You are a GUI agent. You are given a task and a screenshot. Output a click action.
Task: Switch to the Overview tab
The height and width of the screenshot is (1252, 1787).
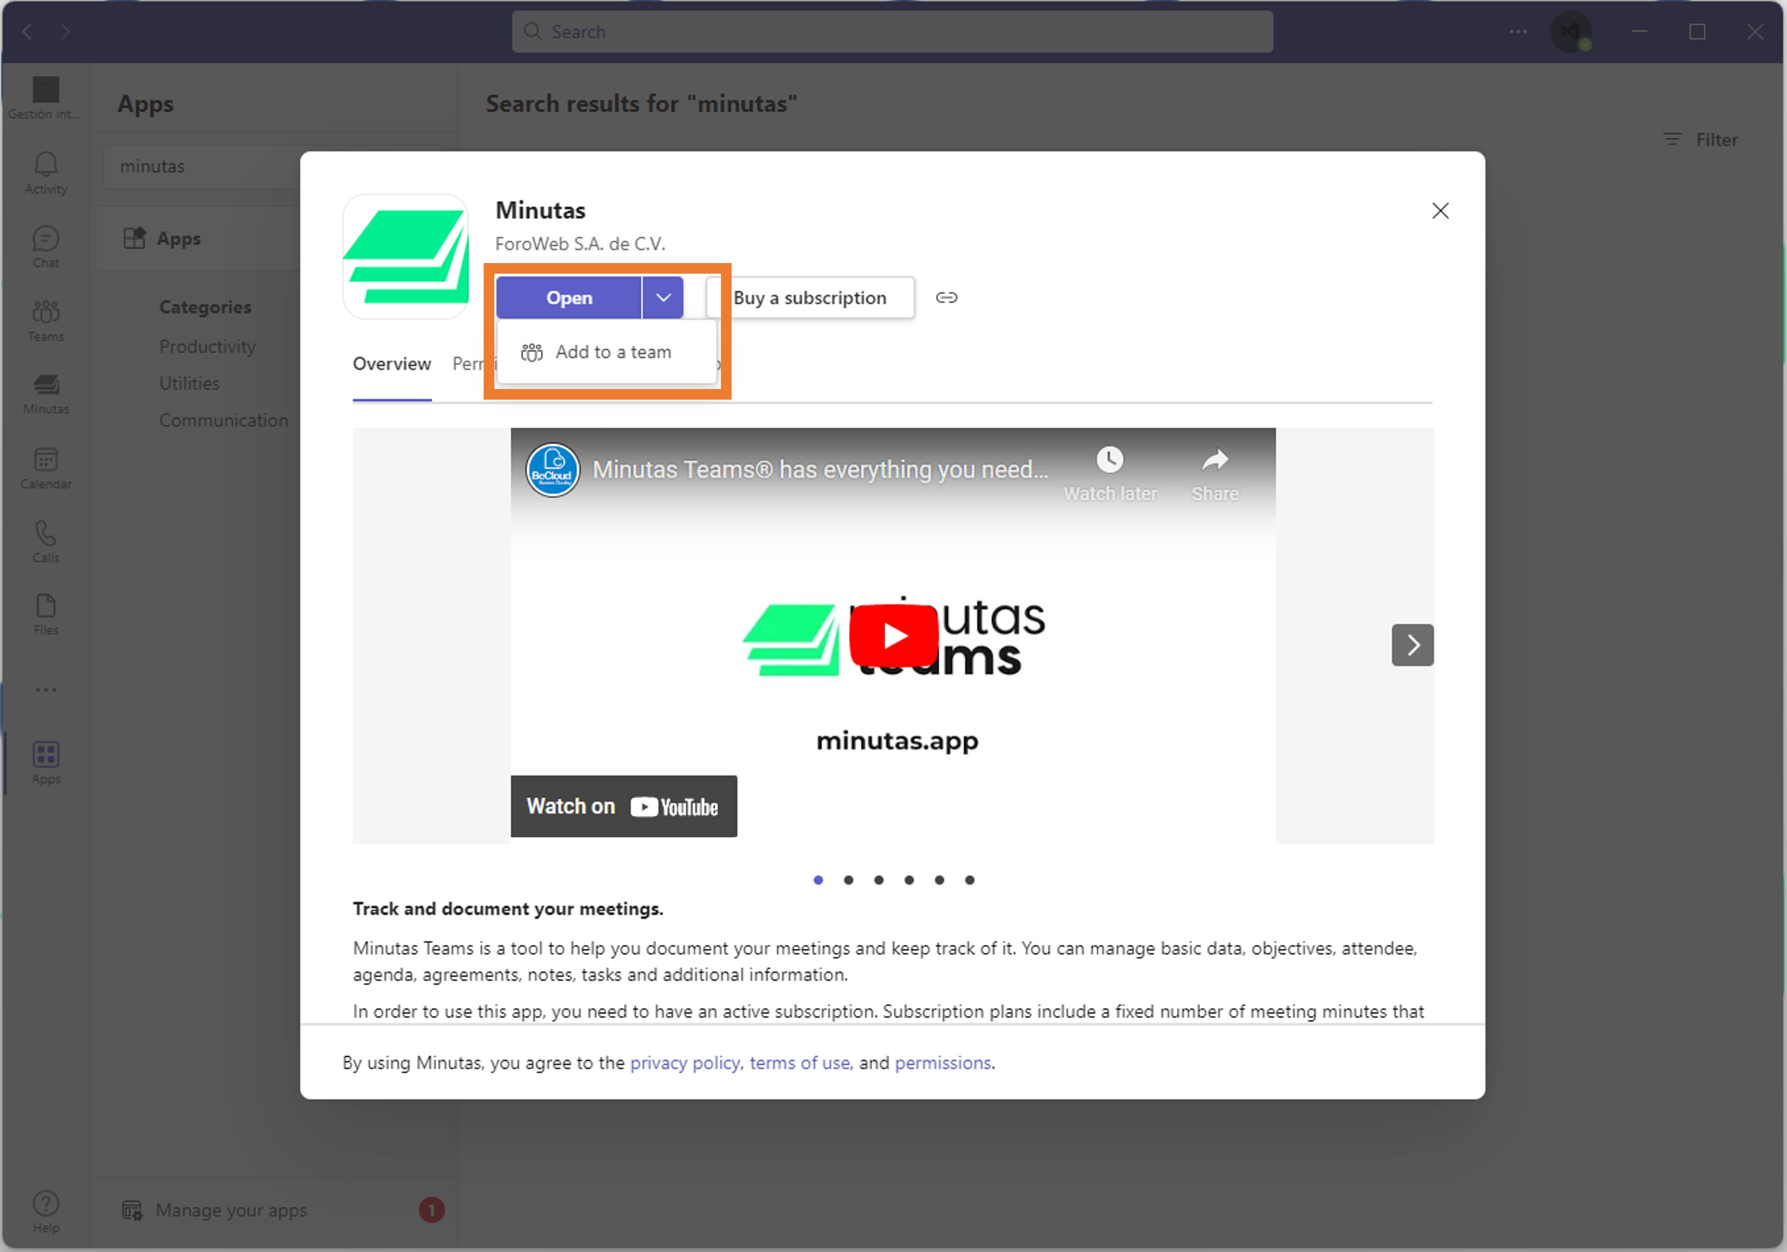(x=392, y=363)
